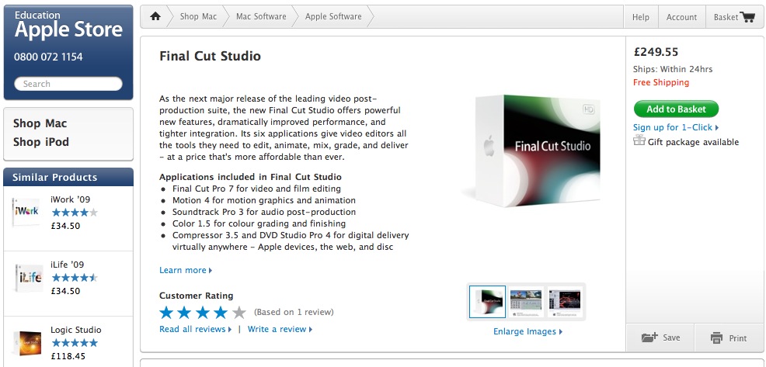
Task: Click the Print printer icon
Action: [716, 338]
